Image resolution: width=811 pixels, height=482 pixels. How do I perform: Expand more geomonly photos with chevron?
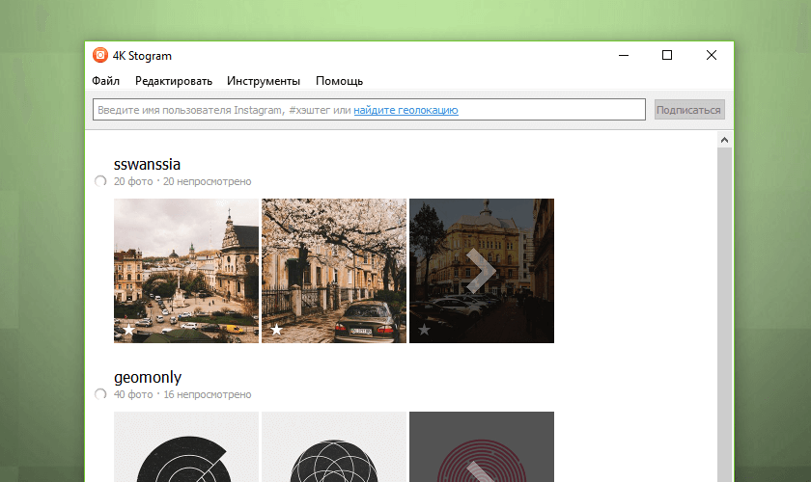coord(481,471)
